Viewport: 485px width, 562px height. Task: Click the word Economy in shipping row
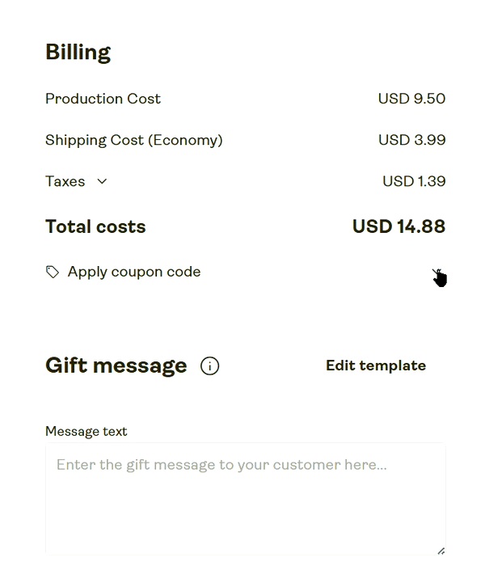184,140
